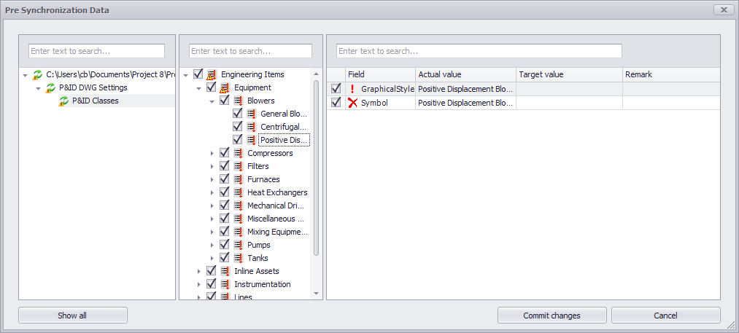Uncheck the Tanks checkbox
The width and height of the screenshot is (739, 333).
click(x=225, y=258)
